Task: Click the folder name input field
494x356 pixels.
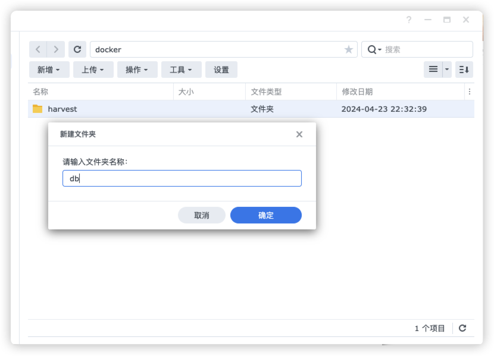Action: [x=182, y=178]
